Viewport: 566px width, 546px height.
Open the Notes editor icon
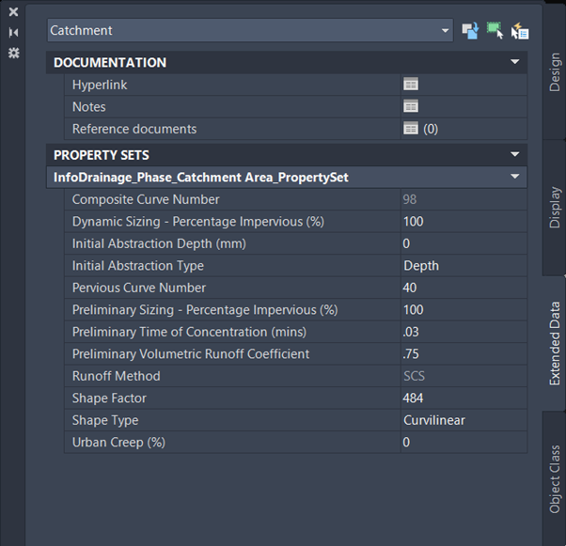411,106
